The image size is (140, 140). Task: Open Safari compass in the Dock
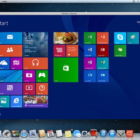tap(24, 134)
